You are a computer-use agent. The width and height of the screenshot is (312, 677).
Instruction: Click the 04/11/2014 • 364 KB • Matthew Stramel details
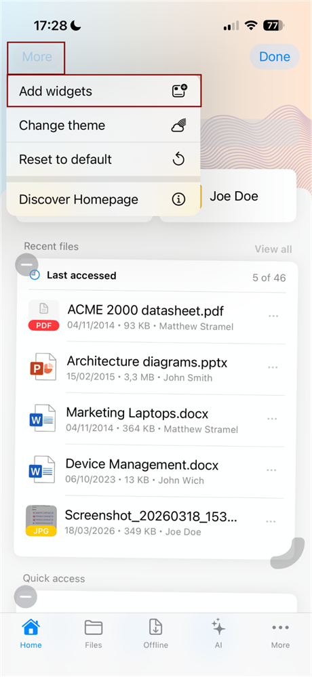pyautogui.click(x=152, y=429)
